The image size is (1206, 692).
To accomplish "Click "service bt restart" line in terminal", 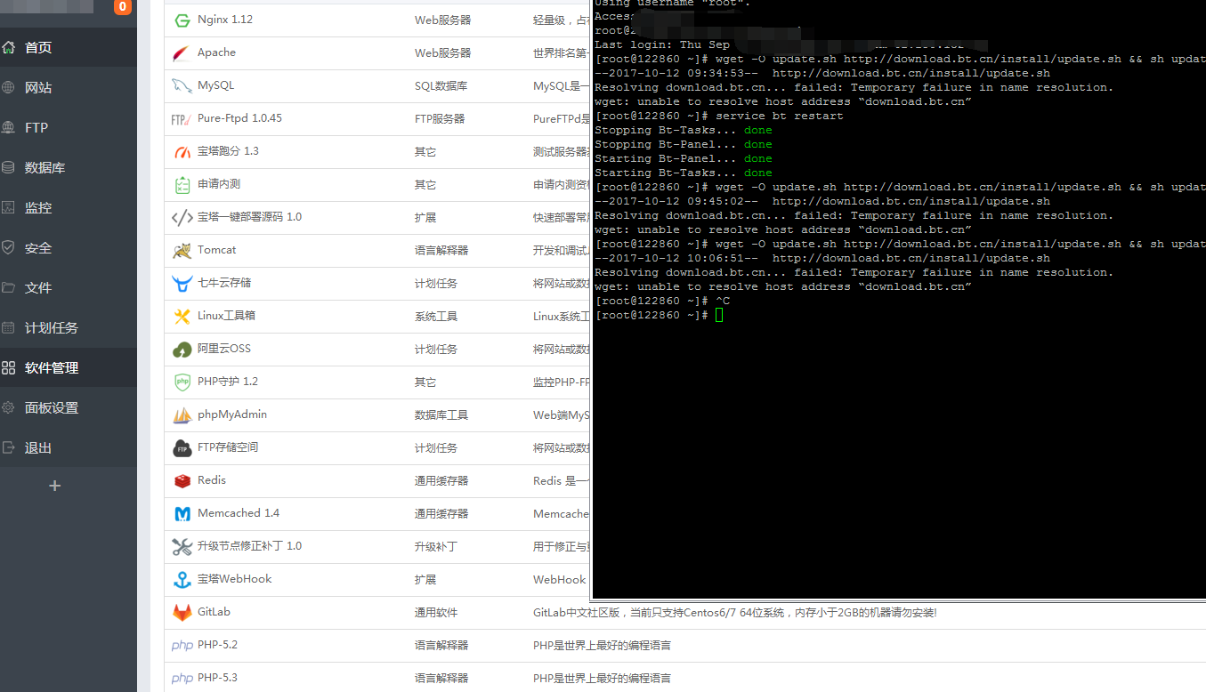I will pos(719,116).
